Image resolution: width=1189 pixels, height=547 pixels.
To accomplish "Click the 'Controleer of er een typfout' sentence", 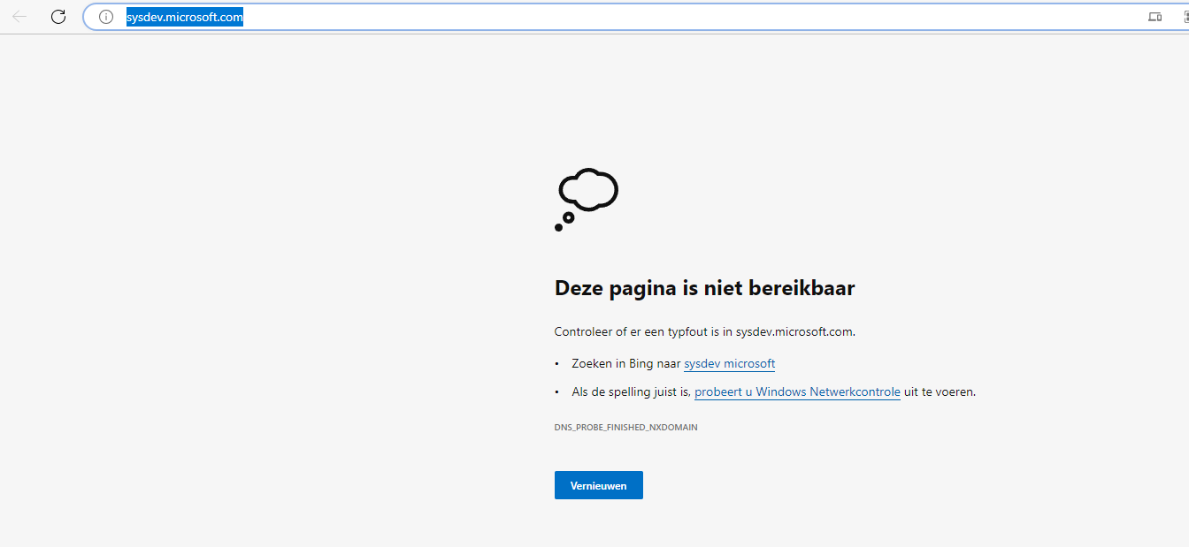I will tap(705, 332).
